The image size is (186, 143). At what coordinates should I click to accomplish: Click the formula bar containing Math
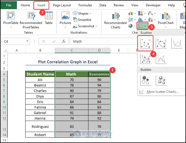[104, 41]
